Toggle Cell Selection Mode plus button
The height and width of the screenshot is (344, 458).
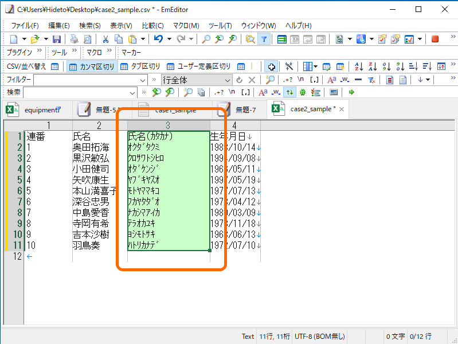click(271, 67)
